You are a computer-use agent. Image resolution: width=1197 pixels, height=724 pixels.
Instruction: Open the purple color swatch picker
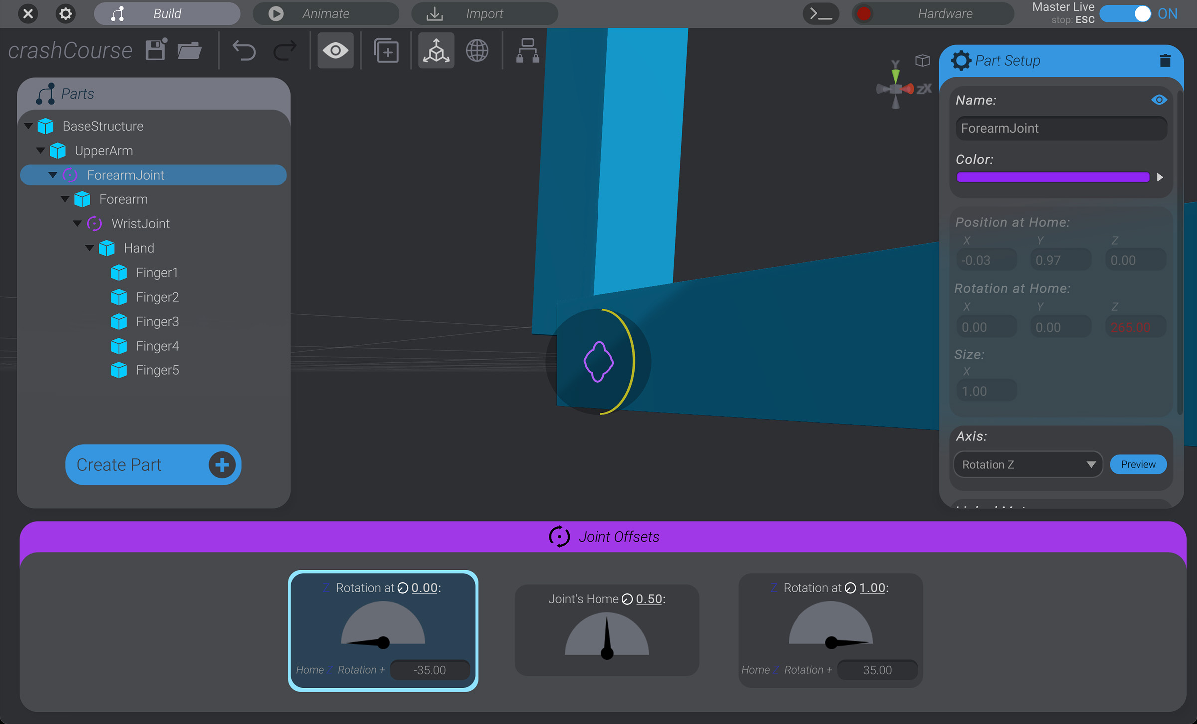pos(1052,177)
